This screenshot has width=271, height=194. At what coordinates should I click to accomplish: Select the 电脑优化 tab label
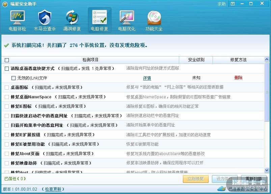(127, 29)
